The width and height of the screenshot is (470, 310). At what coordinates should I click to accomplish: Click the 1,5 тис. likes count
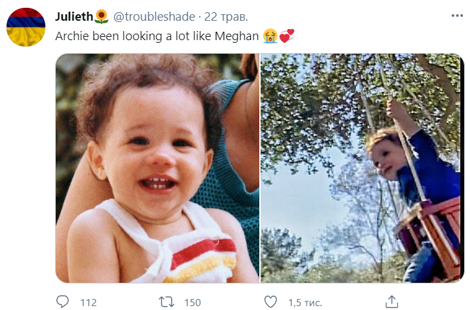click(305, 302)
